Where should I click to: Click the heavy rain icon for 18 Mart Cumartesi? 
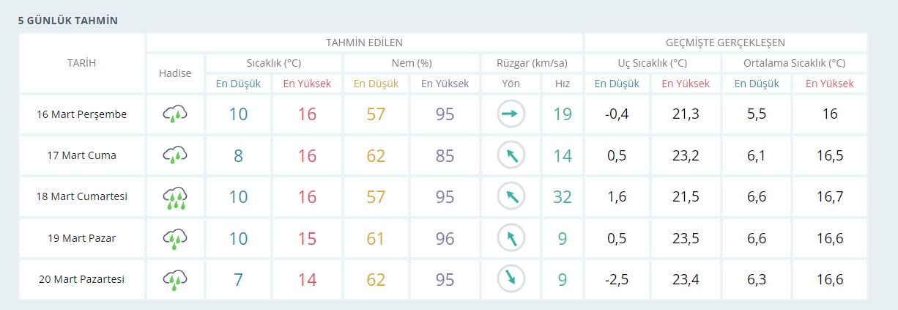[175, 196]
